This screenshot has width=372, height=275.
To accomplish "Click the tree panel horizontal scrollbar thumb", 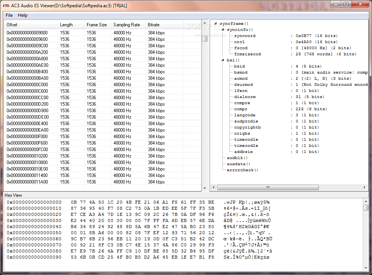I will point(268,187).
